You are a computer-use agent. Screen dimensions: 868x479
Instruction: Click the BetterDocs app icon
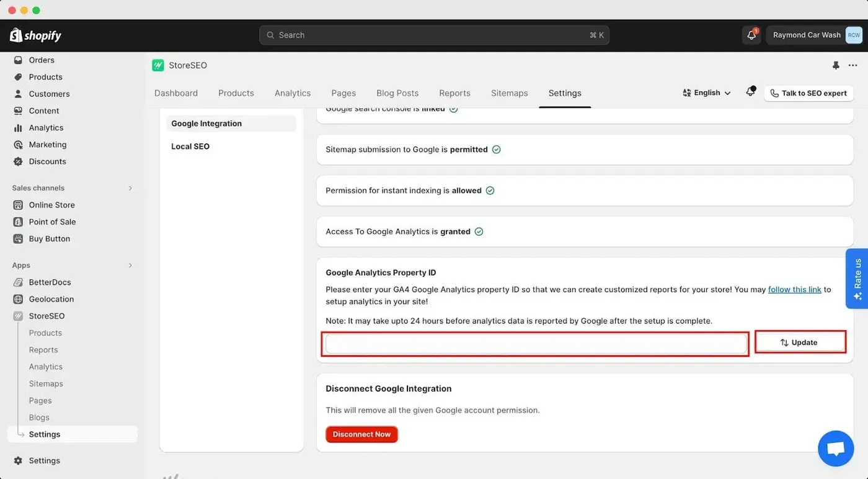click(18, 282)
